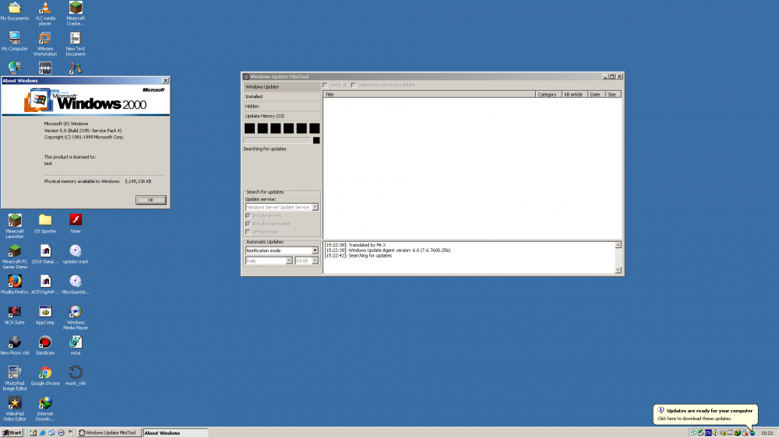Open the 03:00 time dropdown

coord(306,261)
